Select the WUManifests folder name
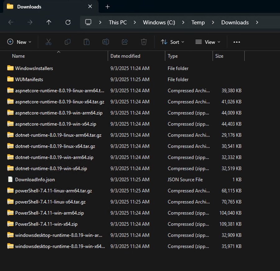Image resolution: width=280 pixels, height=271 pixels. pyautogui.click(x=29, y=79)
